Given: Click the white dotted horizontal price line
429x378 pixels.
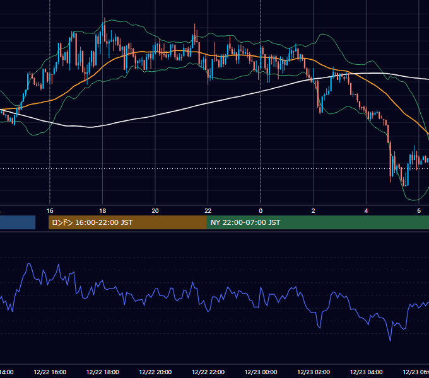Looking at the screenshot, I should tap(214, 168).
